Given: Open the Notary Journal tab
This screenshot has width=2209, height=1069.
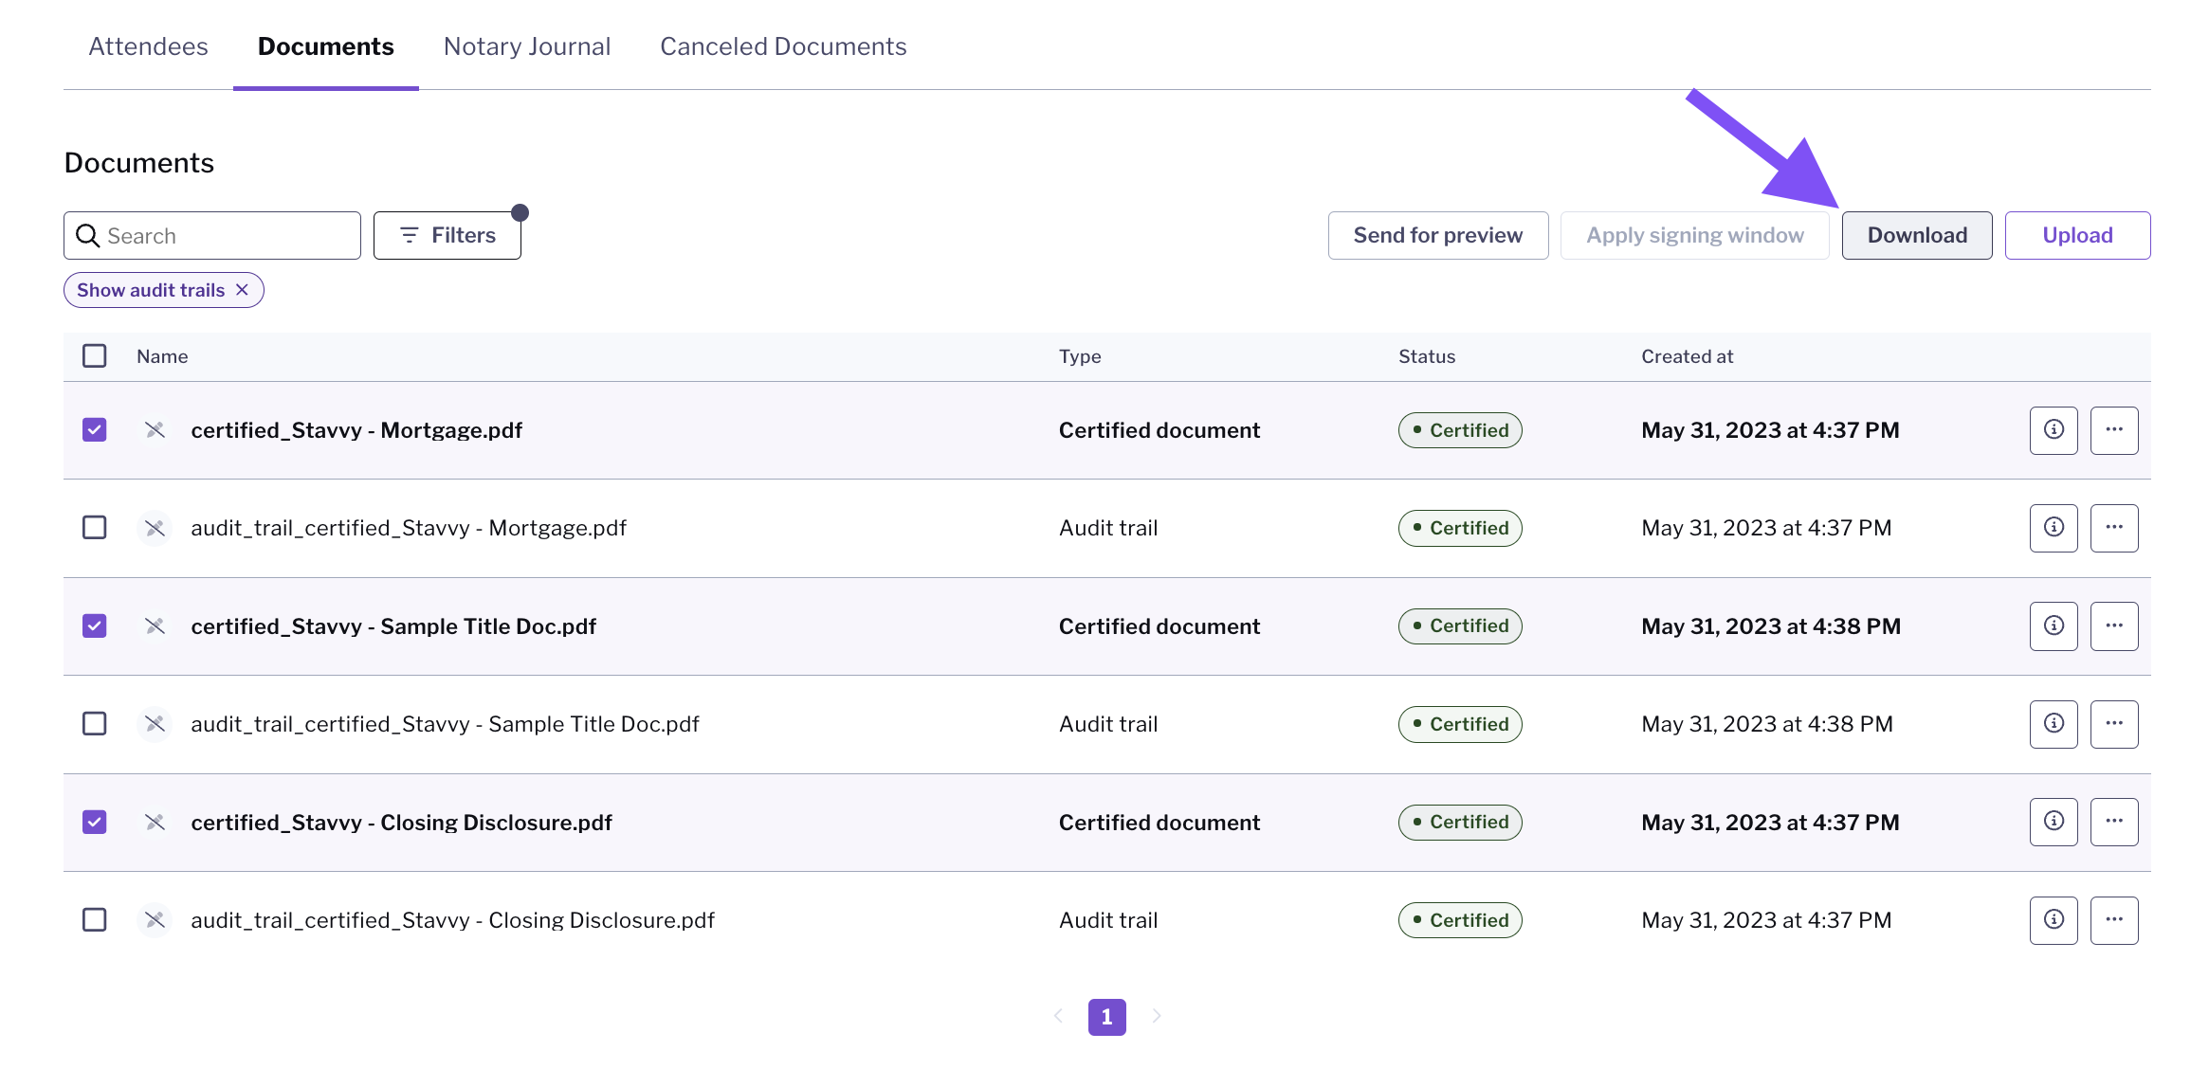Looking at the screenshot, I should tap(527, 46).
